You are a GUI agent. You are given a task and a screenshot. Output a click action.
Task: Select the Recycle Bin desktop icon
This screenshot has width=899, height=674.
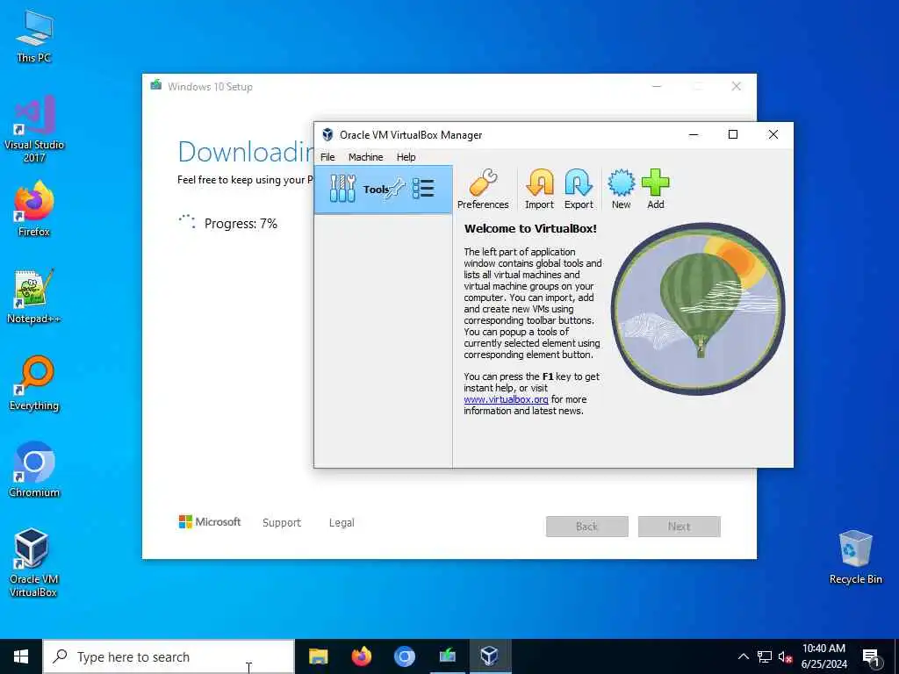(855, 557)
